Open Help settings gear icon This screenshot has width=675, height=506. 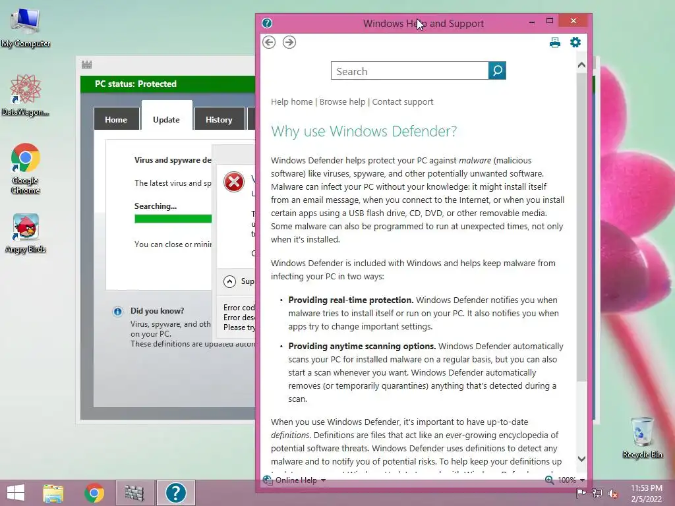tap(575, 42)
